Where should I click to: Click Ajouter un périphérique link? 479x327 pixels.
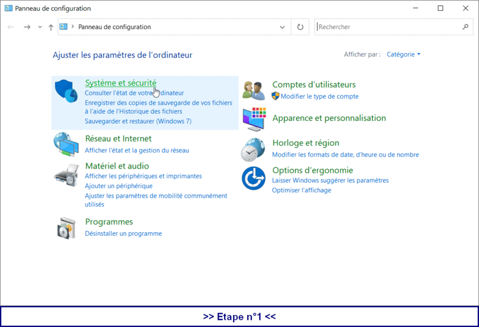point(119,186)
